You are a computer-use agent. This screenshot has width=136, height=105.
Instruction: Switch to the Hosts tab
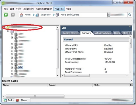117,33
